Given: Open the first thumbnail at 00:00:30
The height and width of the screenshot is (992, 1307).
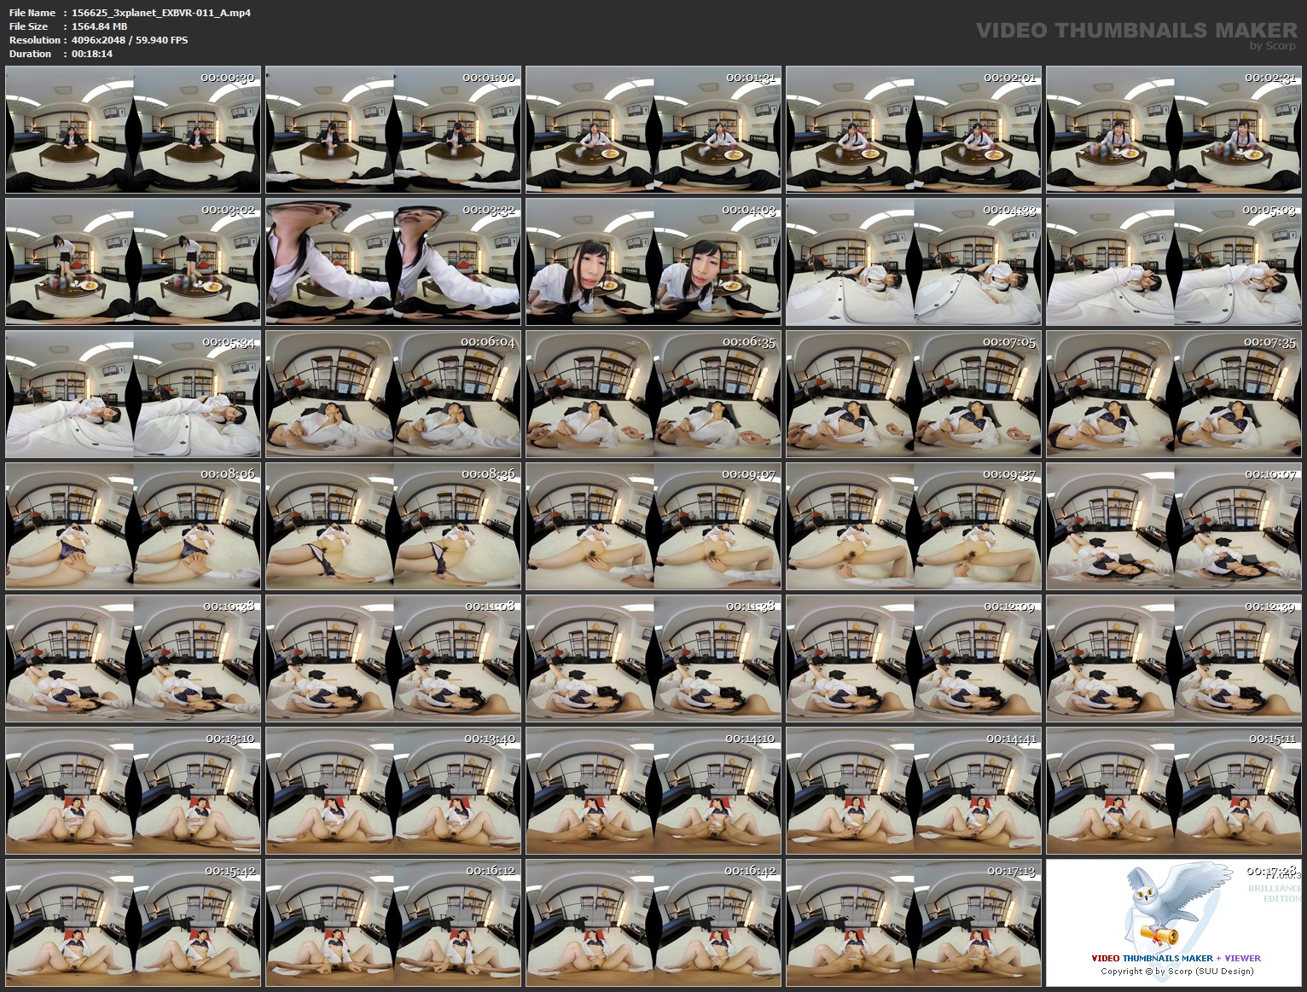Looking at the screenshot, I should click(x=132, y=129).
